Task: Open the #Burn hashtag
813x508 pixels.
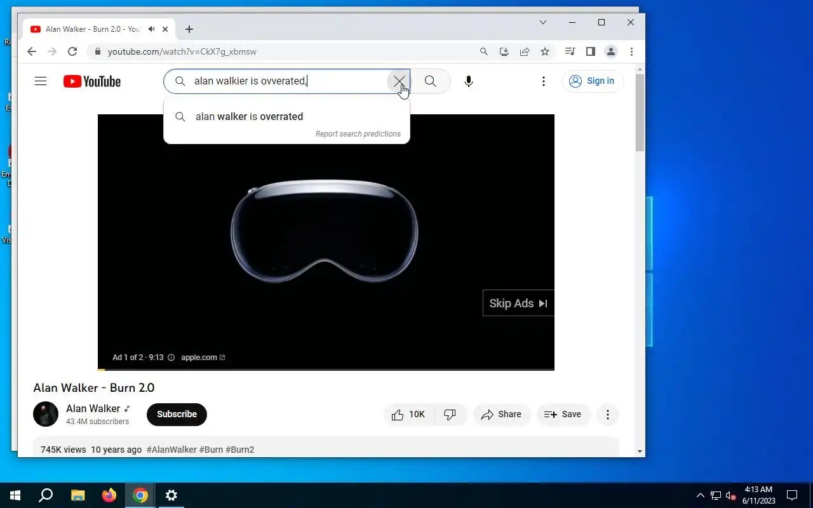Action: (211, 450)
